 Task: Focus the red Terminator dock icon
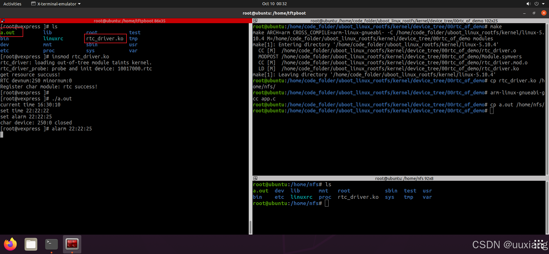[x=72, y=244]
